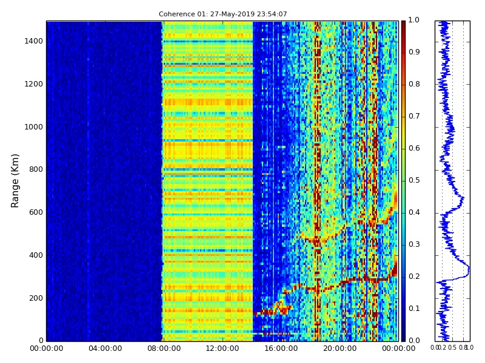This screenshot has width=485, height=363.
Task: Click the colorbar label '0.7'
Action: [x=414, y=116]
